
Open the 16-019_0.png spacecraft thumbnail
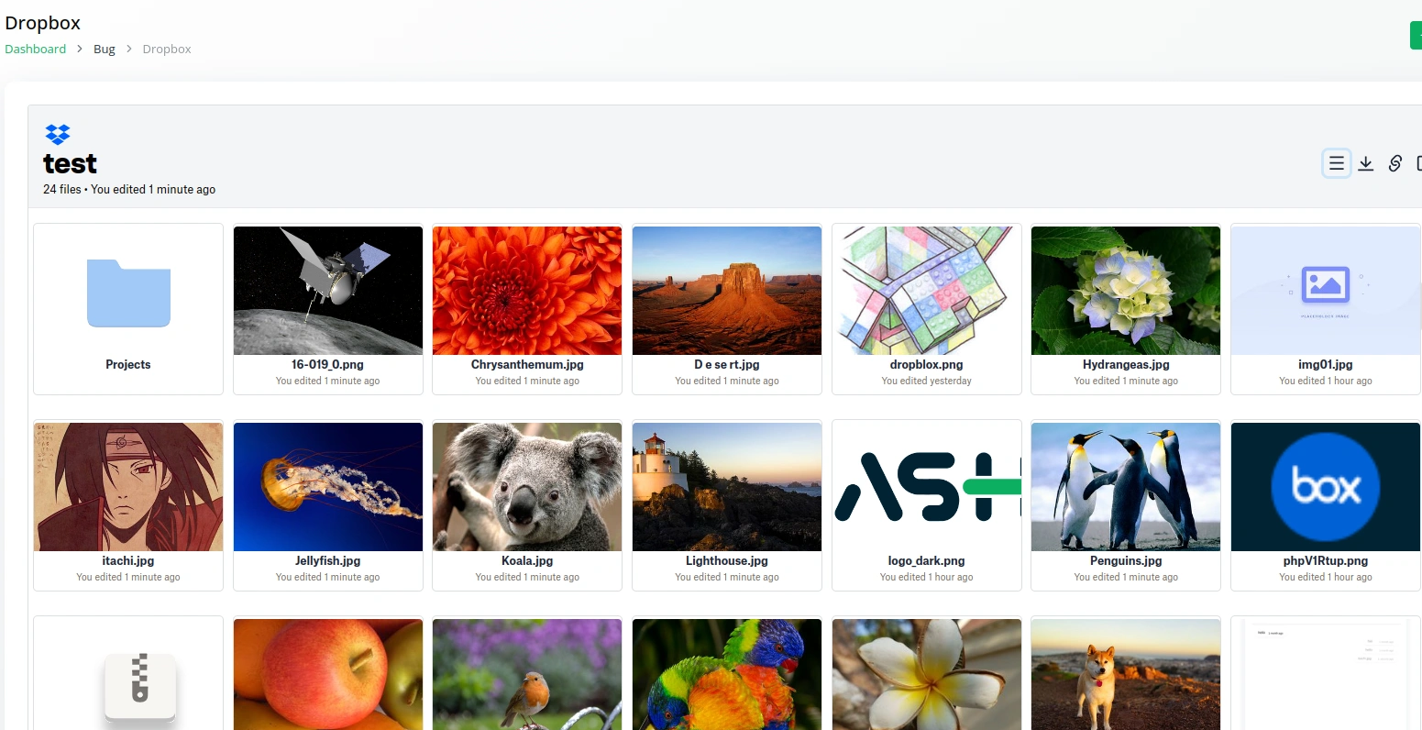coord(328,291)
